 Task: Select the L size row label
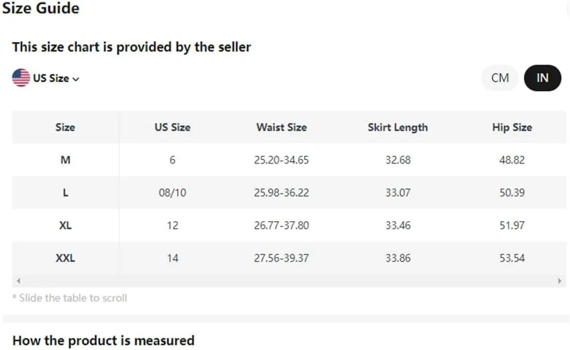(x=65, y=193)
